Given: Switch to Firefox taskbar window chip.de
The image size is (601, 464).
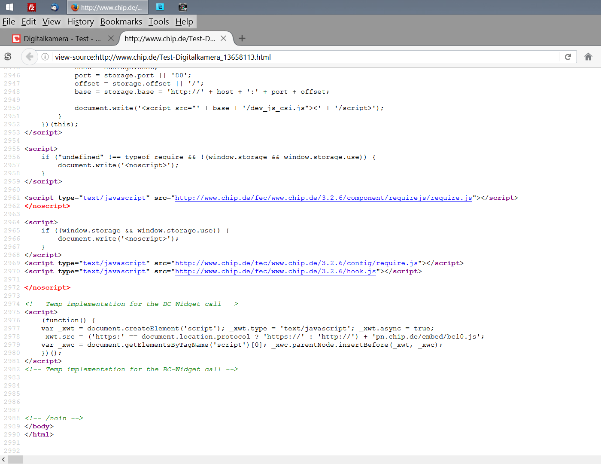Looking at the screenshot, I should (x=107, y=7).
